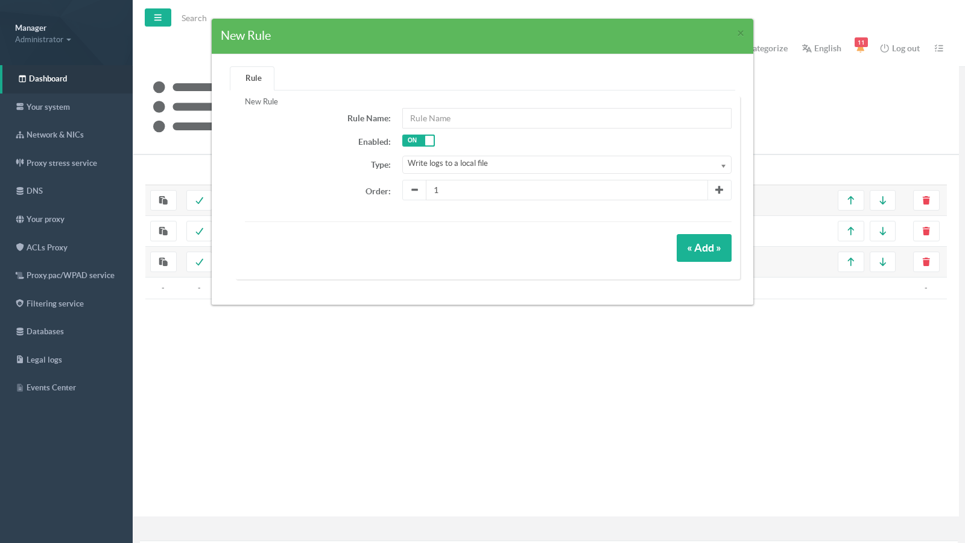The image size is (965, 543).
Task: Click the Log out link
Action: click(900, 48)
